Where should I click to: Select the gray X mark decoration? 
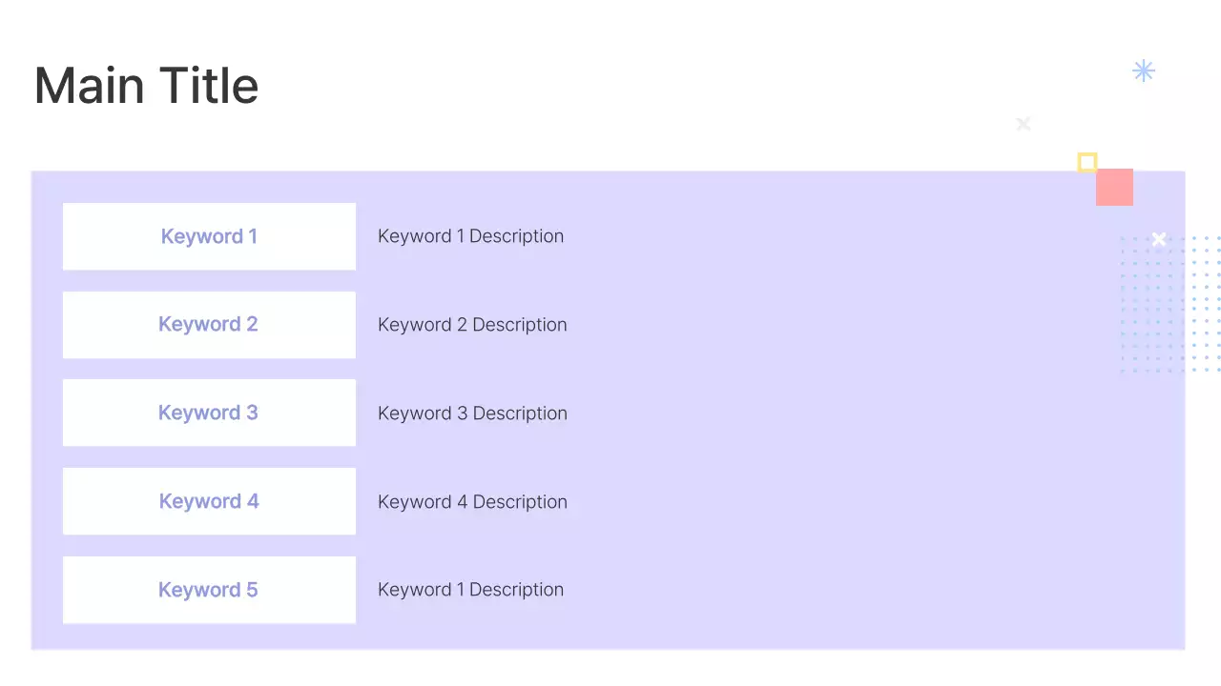point(1024,124)
